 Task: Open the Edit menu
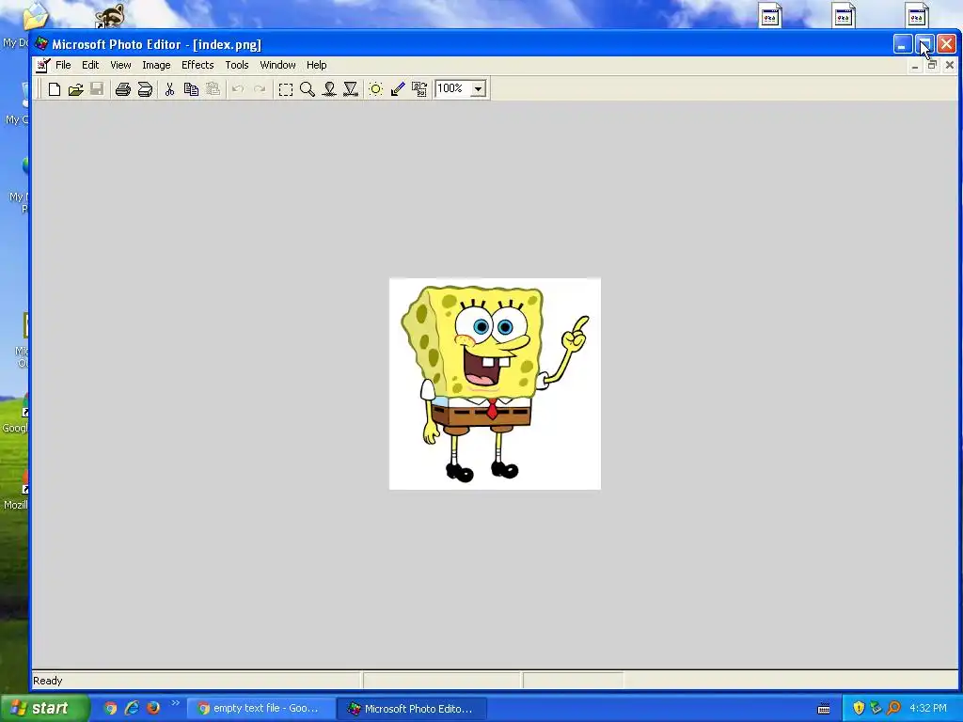click(x=90, y=65)
